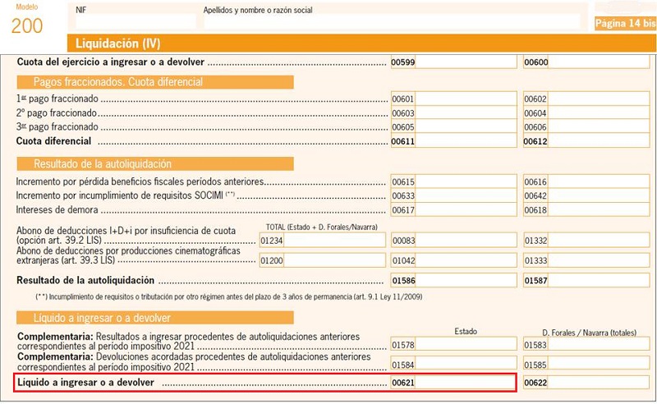Click the TOTAL (Estado + D. Forales/Navarra) label

pos(322,227)
